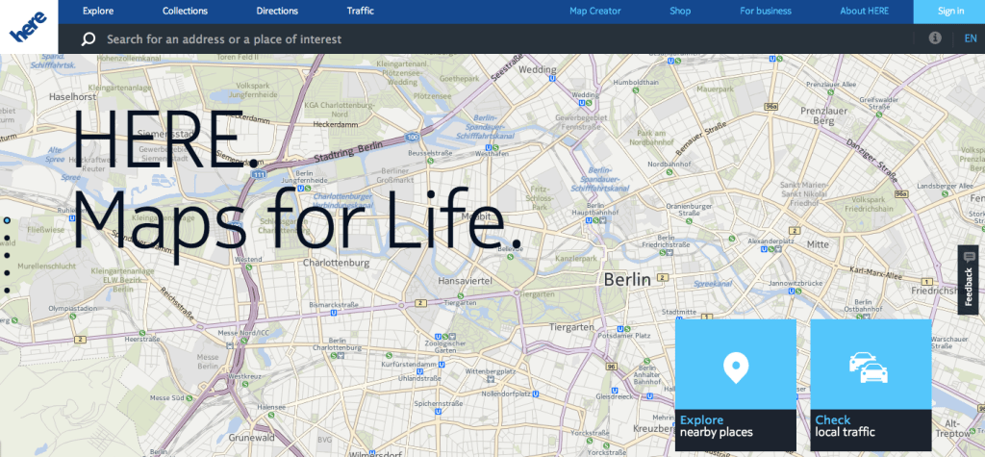Click the Haselhorst label on map
Screen dimensions: 985x457
coord(71,97)
